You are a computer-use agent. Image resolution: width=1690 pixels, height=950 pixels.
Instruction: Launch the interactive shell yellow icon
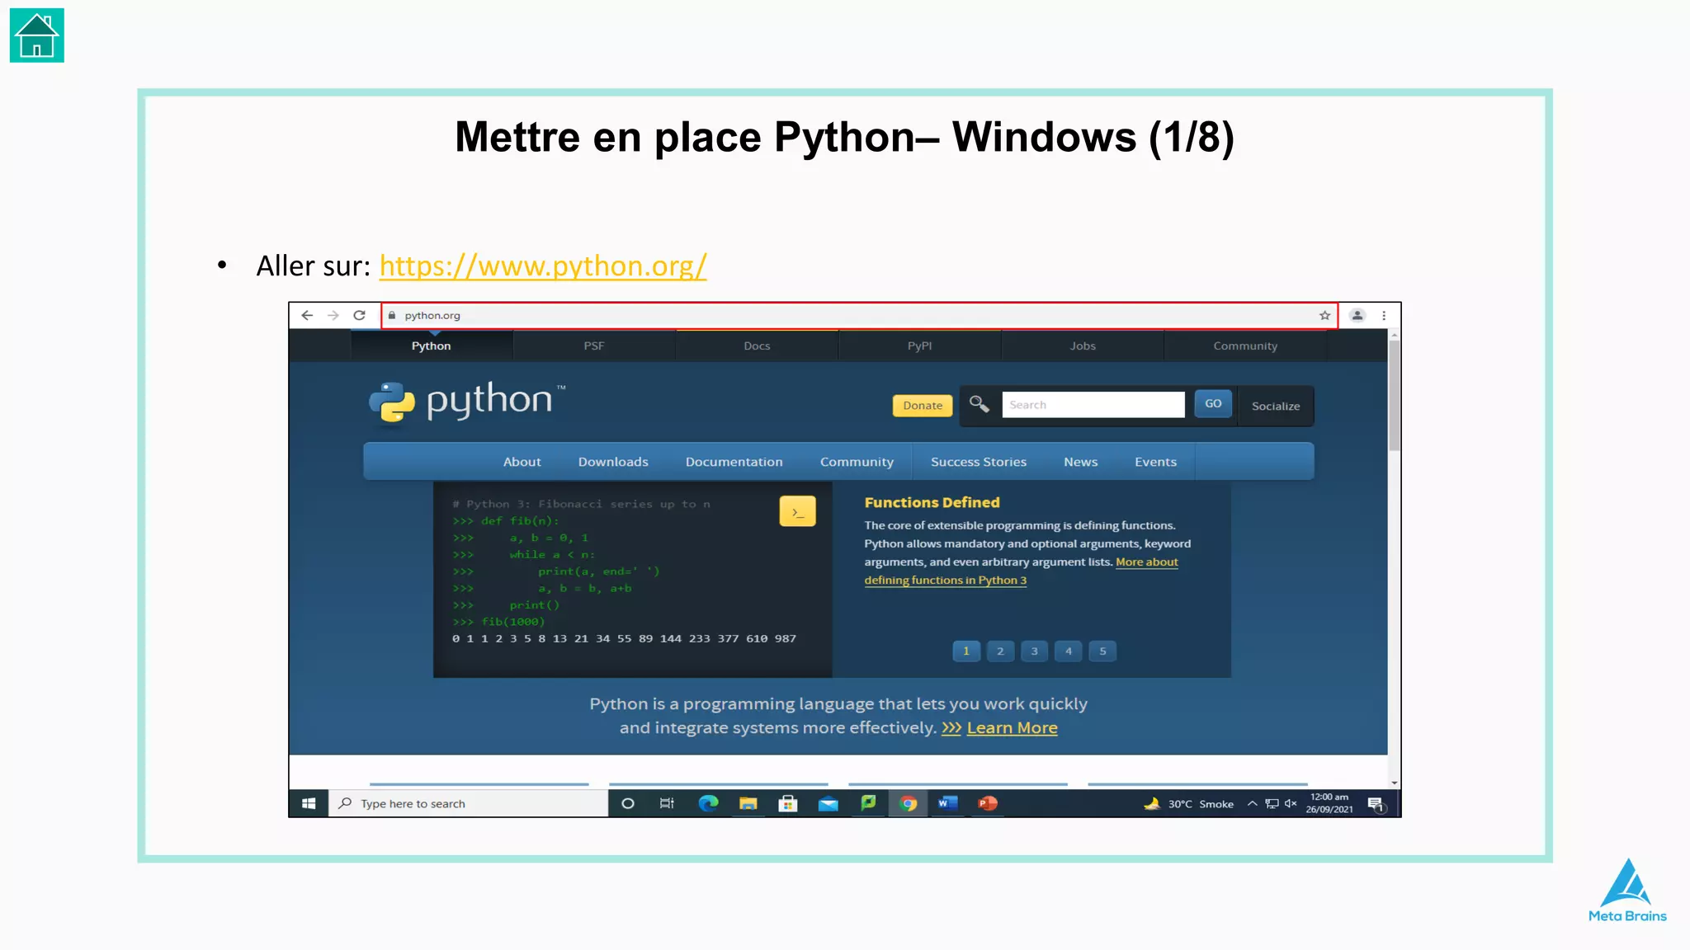pyautogui.click(x=797, y=511)
